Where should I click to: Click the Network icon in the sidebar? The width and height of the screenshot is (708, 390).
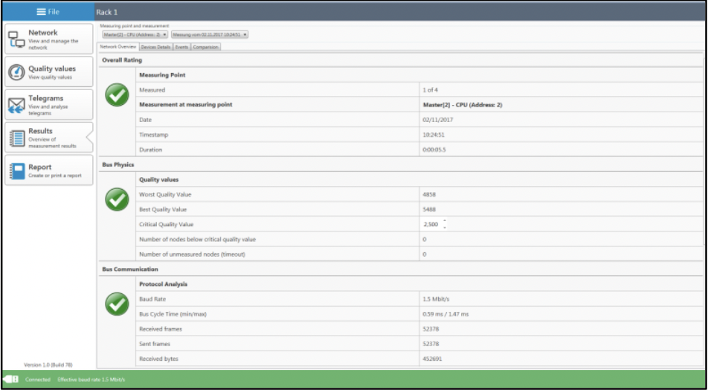pyautogui.click(x=16, y=39)
